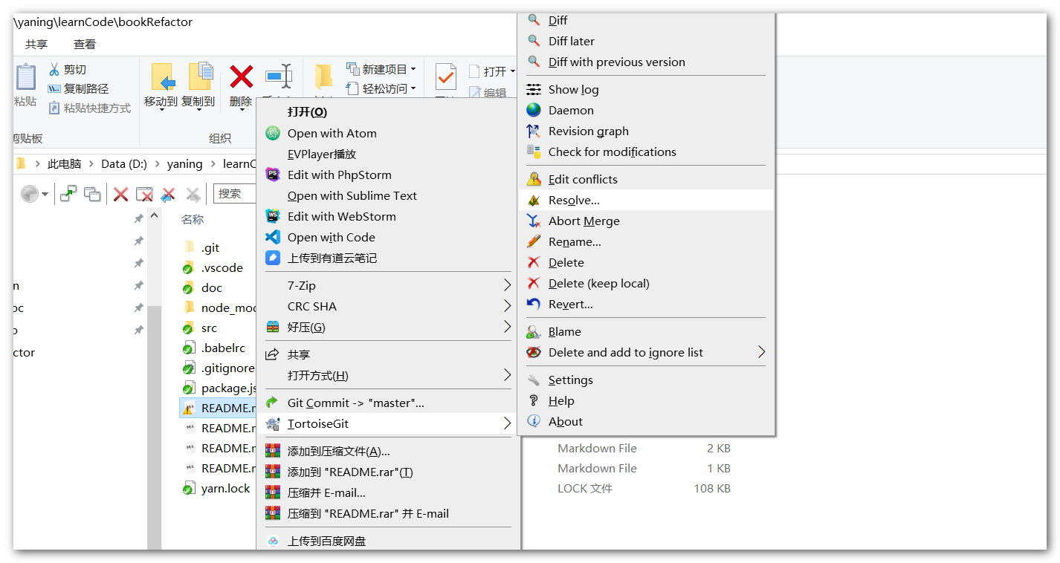Expand the 打开方式(H) submenu arrow
The width and height of the screenshot is (1060, 563).
(507, 375)
